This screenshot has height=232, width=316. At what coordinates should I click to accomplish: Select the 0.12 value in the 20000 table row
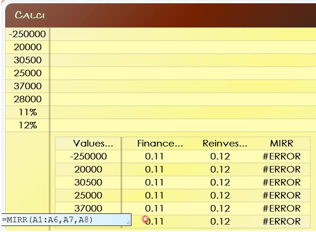tap(220, 170)
